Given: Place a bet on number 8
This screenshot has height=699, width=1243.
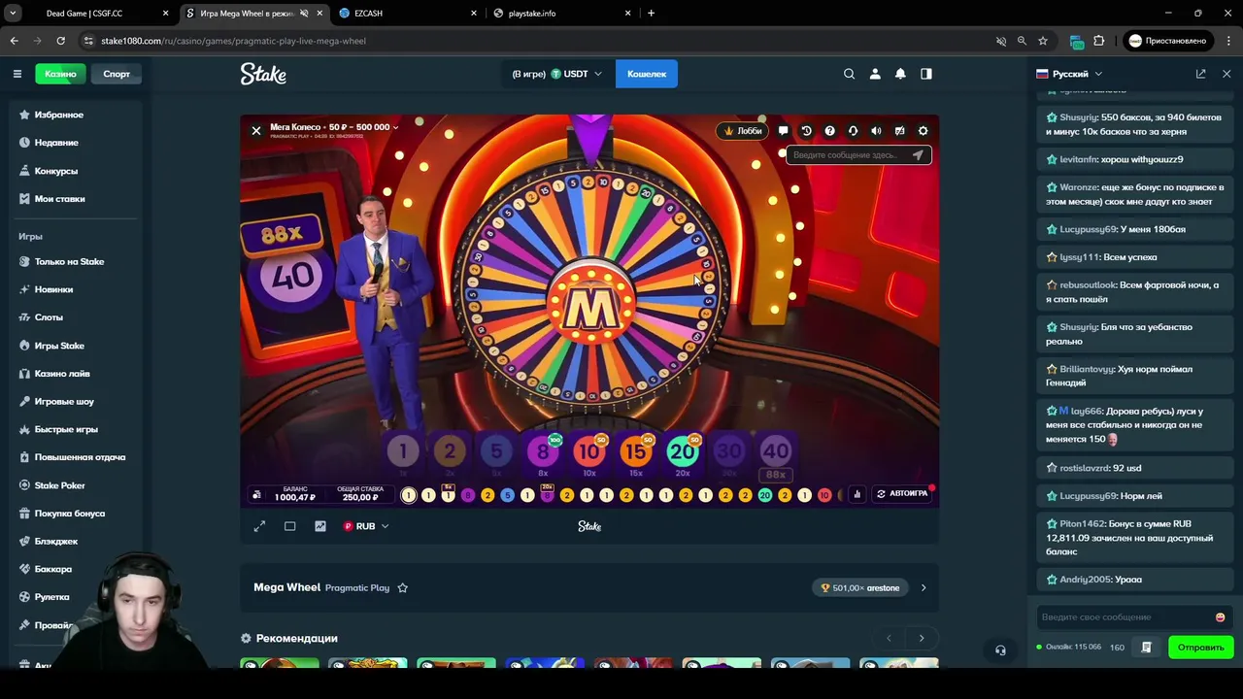Looking at the screenshot, I should click(543, 451).
